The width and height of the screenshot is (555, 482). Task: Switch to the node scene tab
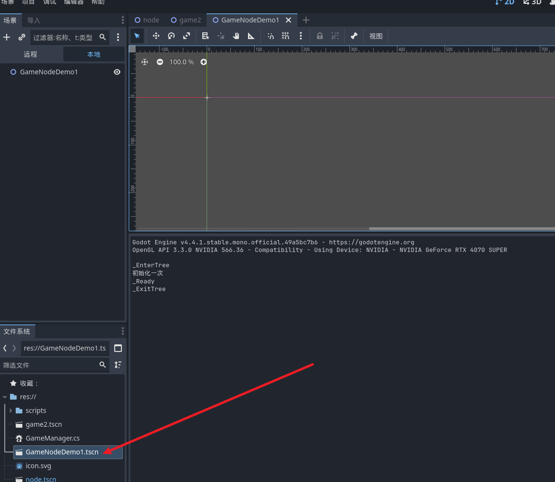pos(147,20)
